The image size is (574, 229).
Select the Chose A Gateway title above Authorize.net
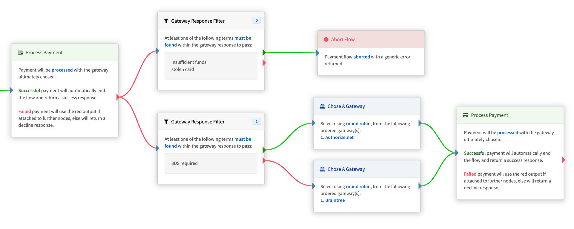(x=346, y=106)
